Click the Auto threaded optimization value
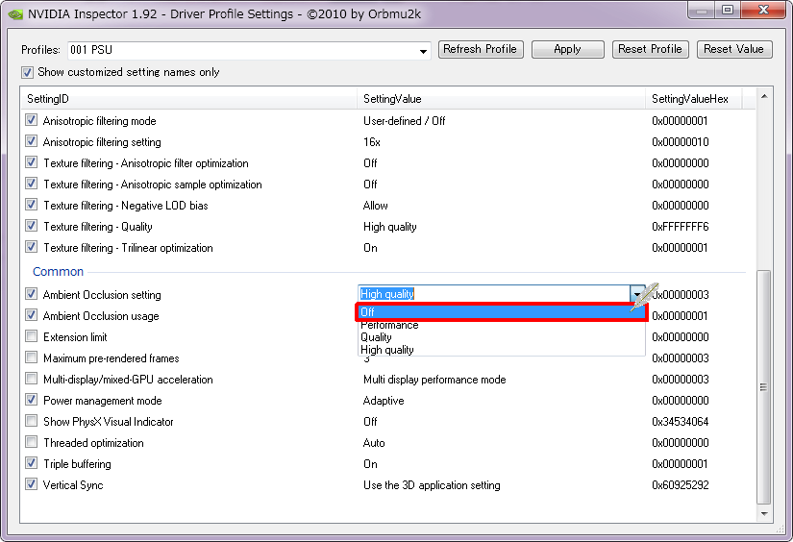Screen dimensions: 793x542 (374, 443)
